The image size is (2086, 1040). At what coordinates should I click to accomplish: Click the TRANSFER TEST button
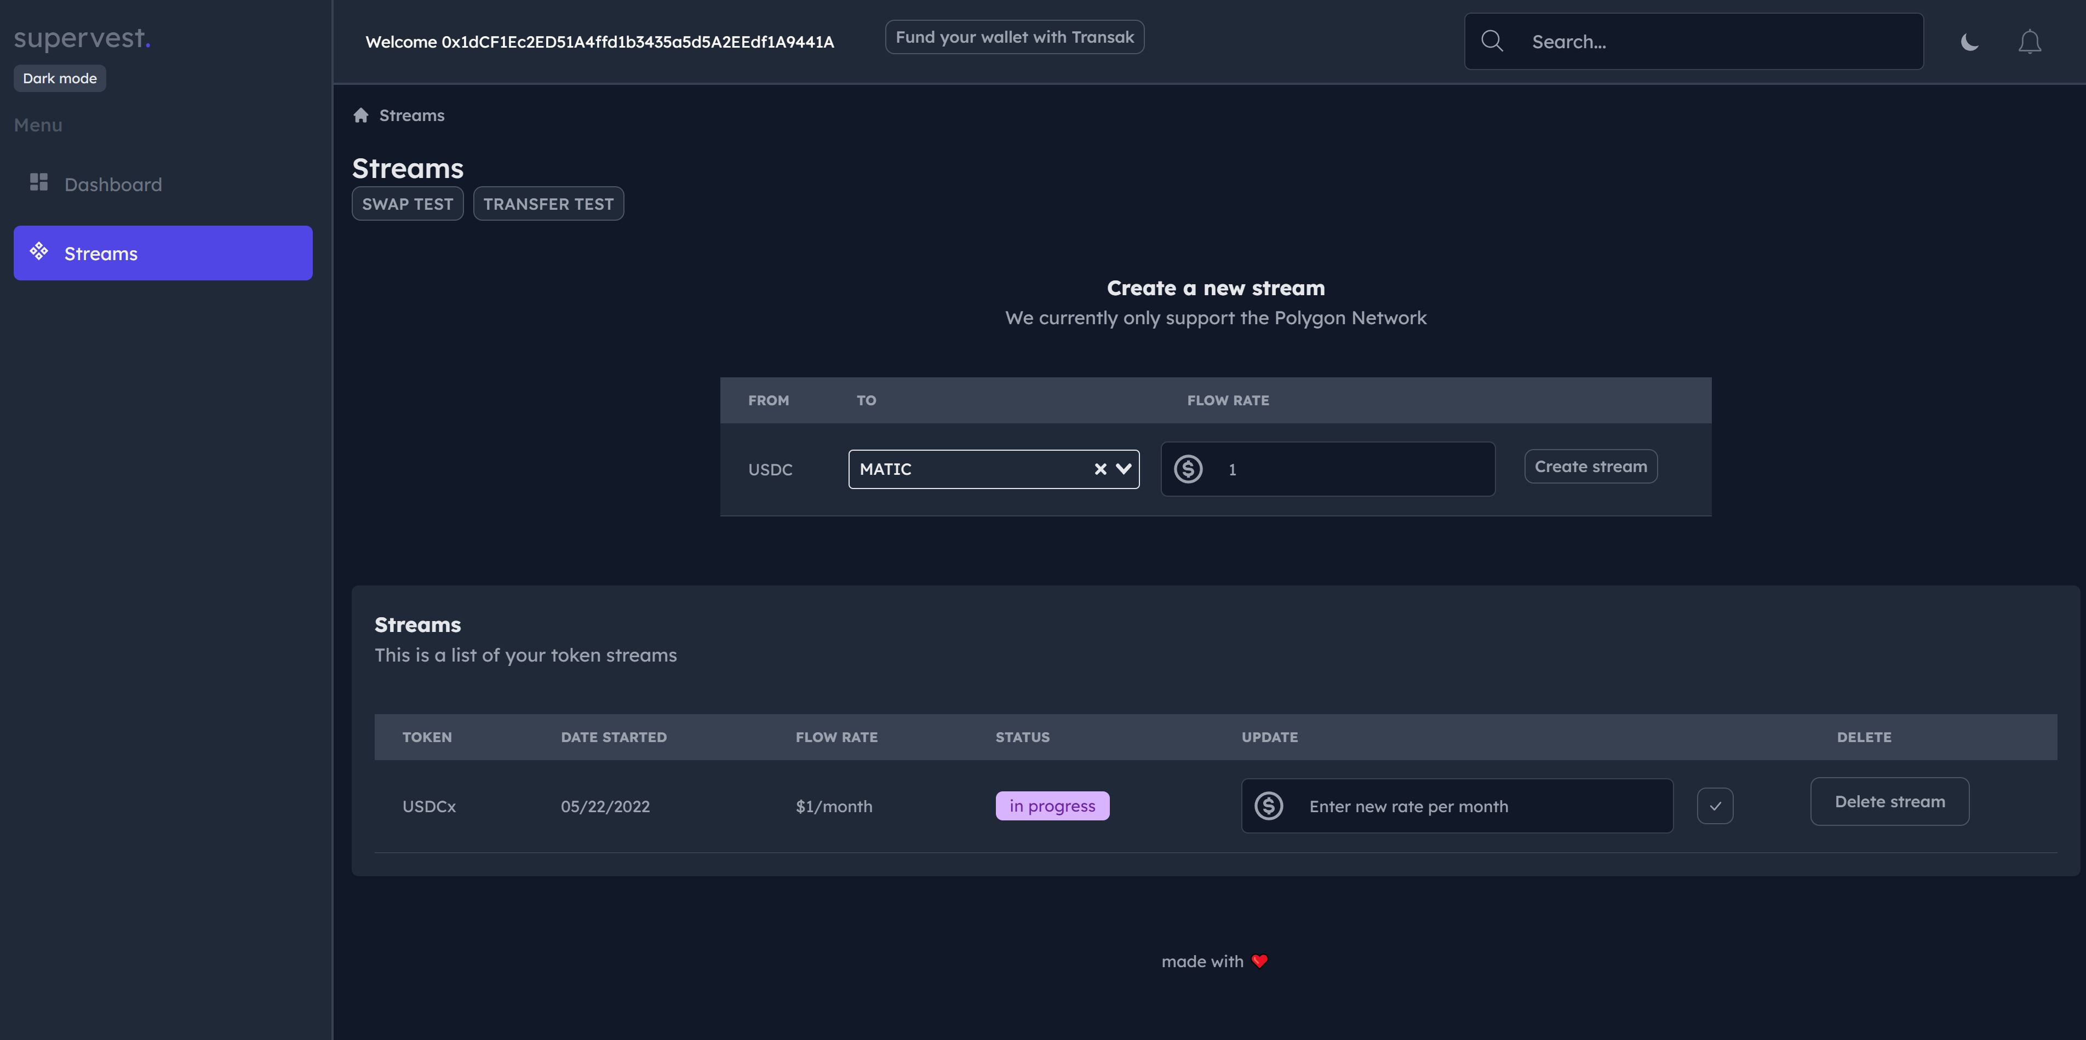pyautogui.click(x=548, y=204)
